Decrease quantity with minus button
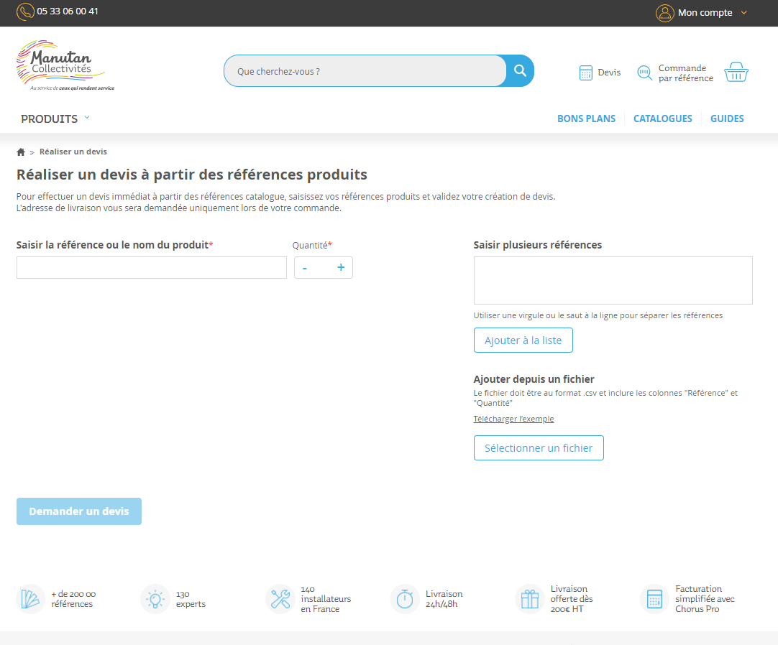Viewport: 778px width, 645px height. tap(305, 268)
